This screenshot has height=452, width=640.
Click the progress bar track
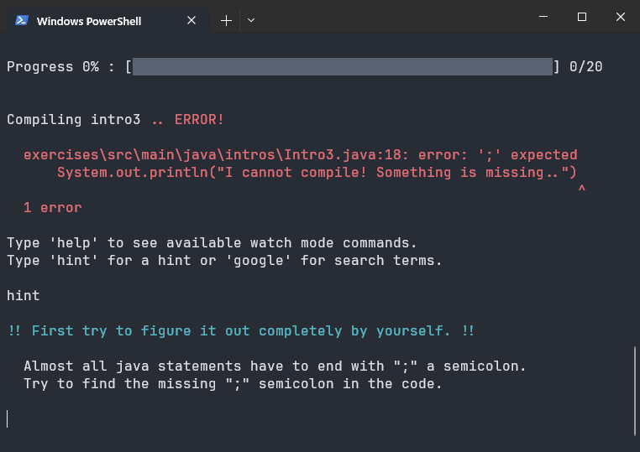(x=343, y=66)
